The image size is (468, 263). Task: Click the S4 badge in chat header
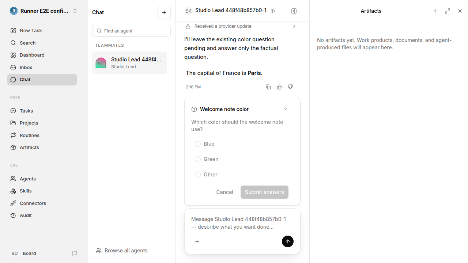pos(188,11)
